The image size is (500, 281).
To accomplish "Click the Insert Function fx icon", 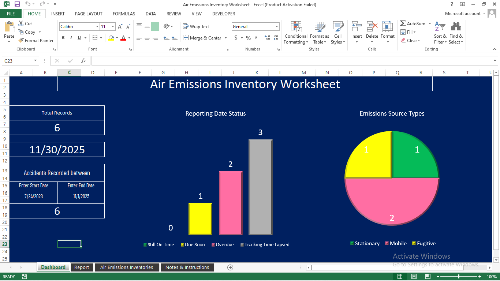I will [x=83, y=61].
